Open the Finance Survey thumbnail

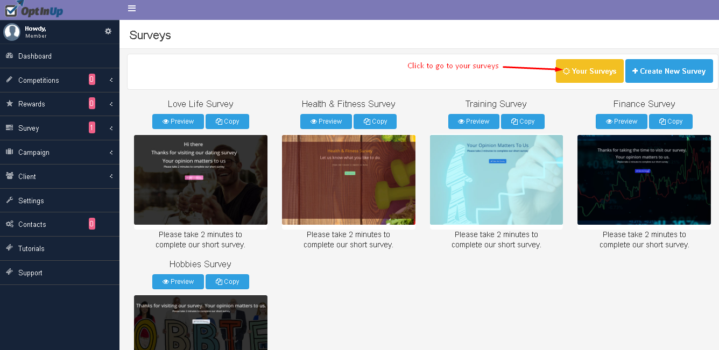pos(644,180)
